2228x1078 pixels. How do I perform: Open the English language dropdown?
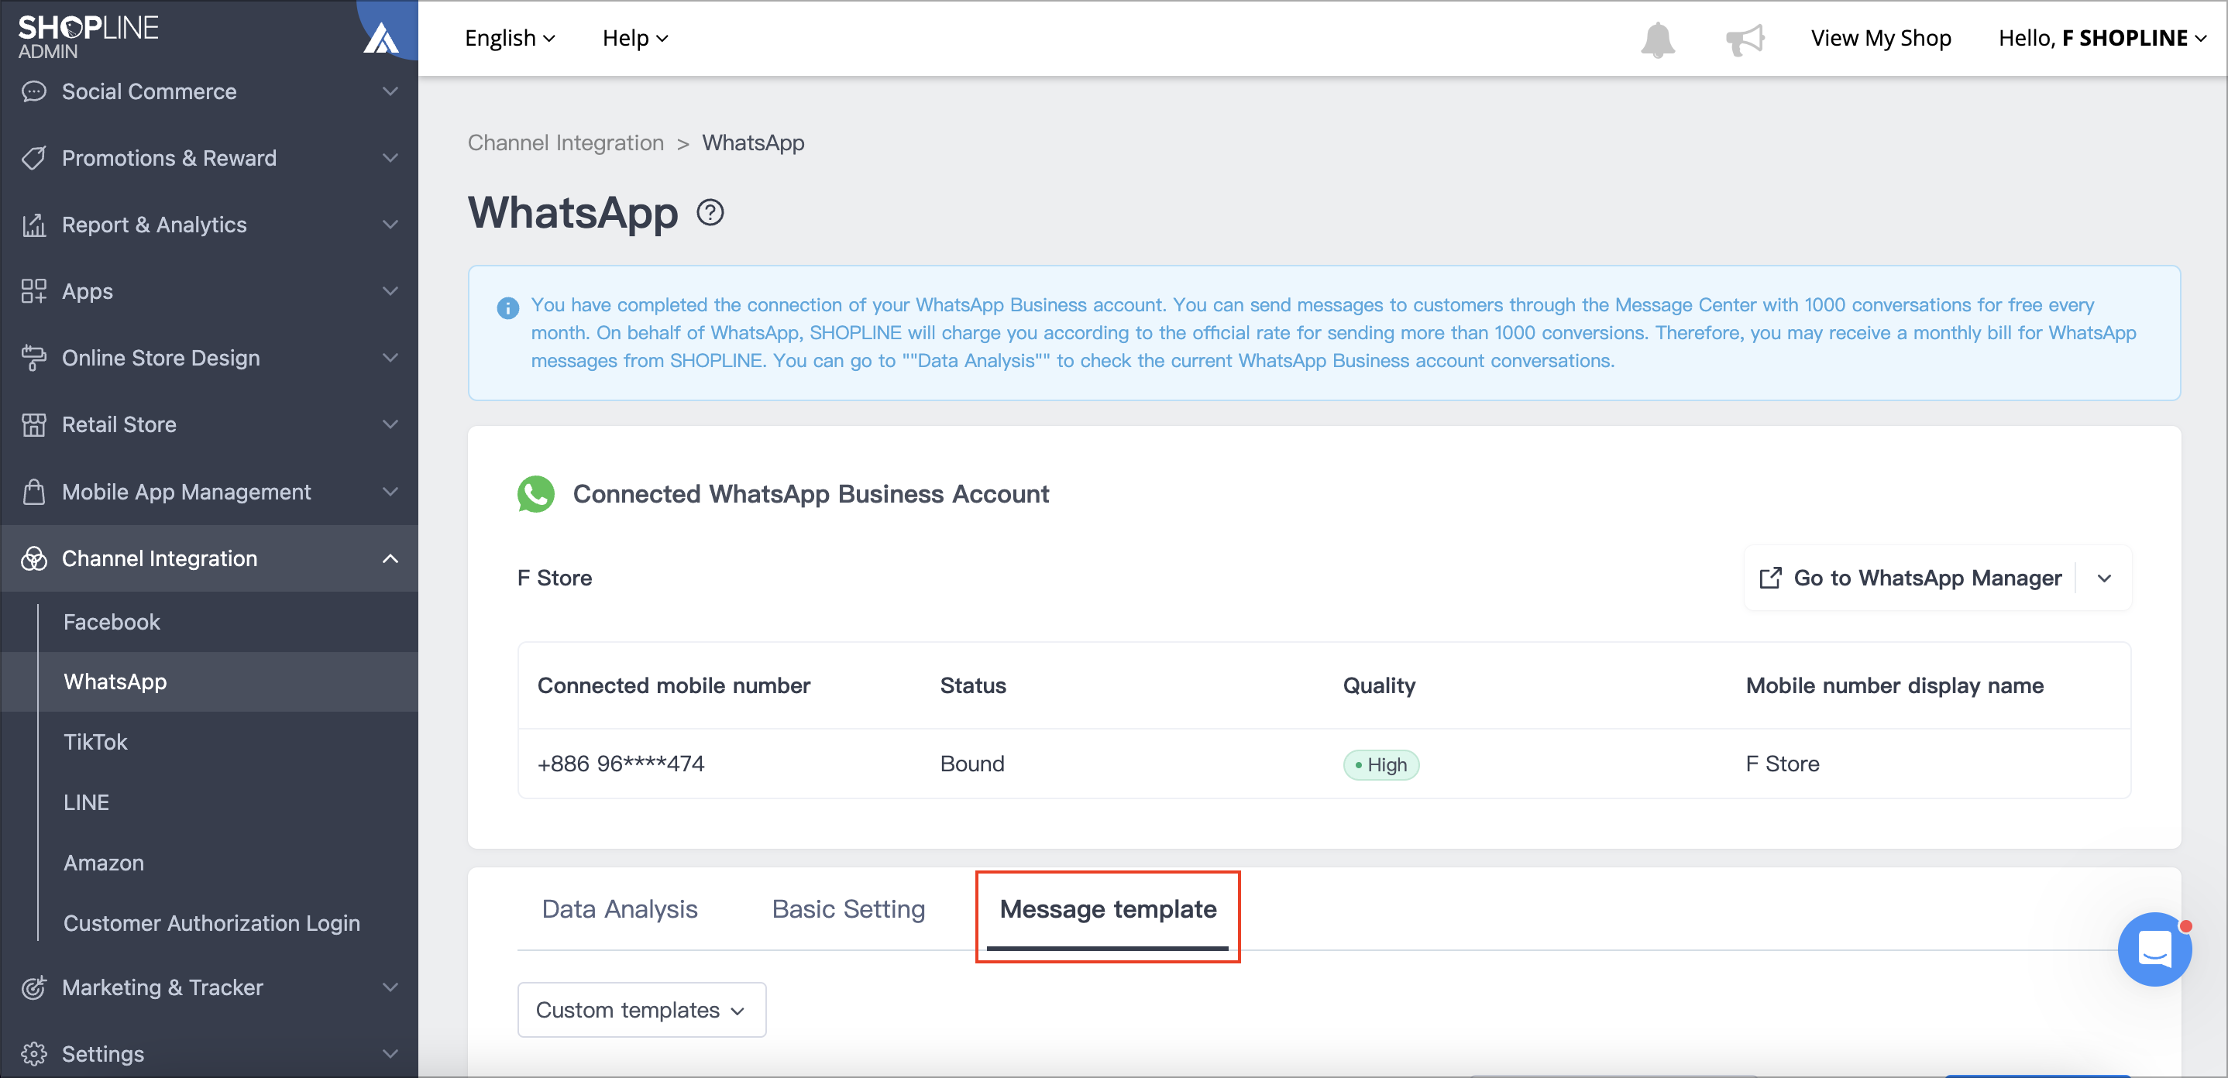(510, 38)
